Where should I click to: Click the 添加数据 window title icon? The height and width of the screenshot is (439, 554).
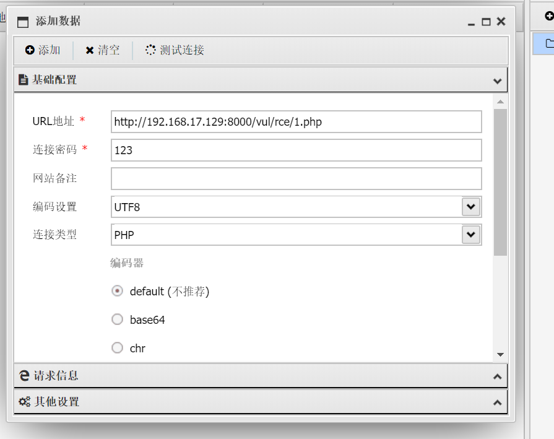point(24,22)
